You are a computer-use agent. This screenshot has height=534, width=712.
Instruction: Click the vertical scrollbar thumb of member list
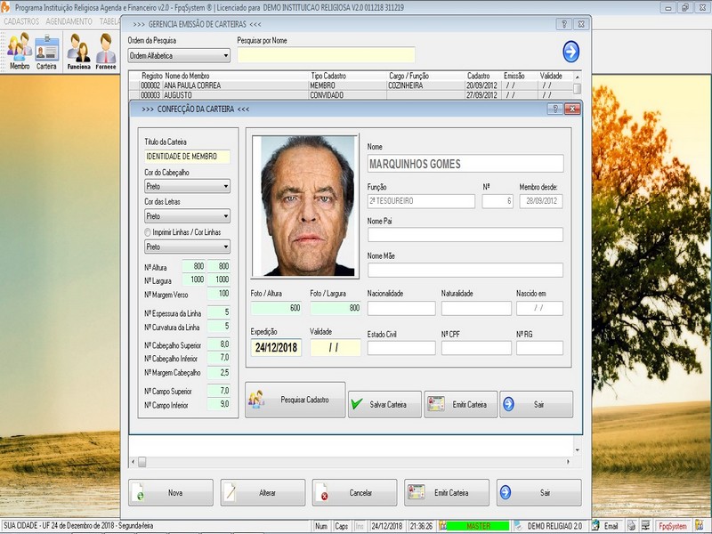click(577, 88)
